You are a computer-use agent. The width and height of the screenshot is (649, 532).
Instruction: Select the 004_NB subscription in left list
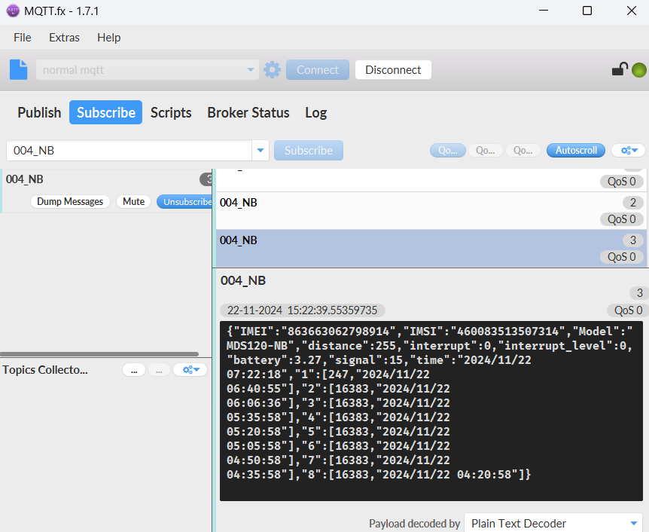pos(106,191)
